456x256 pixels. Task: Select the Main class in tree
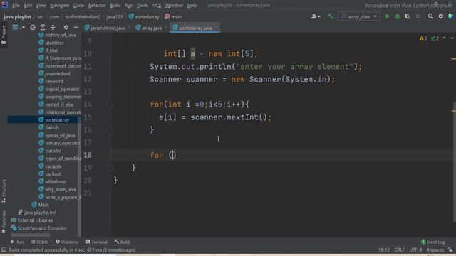40,205
